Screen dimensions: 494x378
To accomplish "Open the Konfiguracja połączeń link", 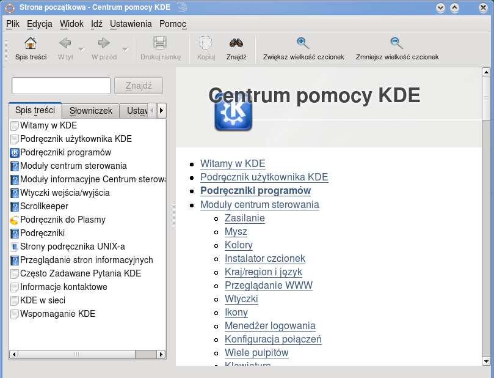I will (x=273, y=339).
